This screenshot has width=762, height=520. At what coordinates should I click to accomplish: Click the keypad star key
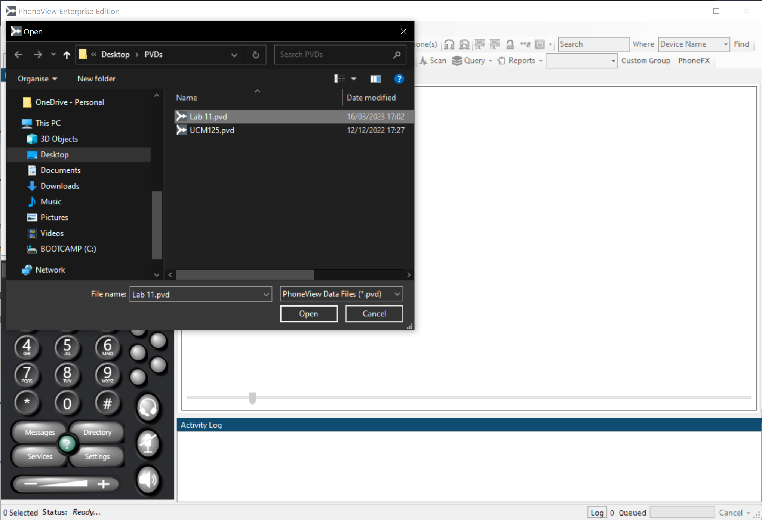click(x=27, y=403)
